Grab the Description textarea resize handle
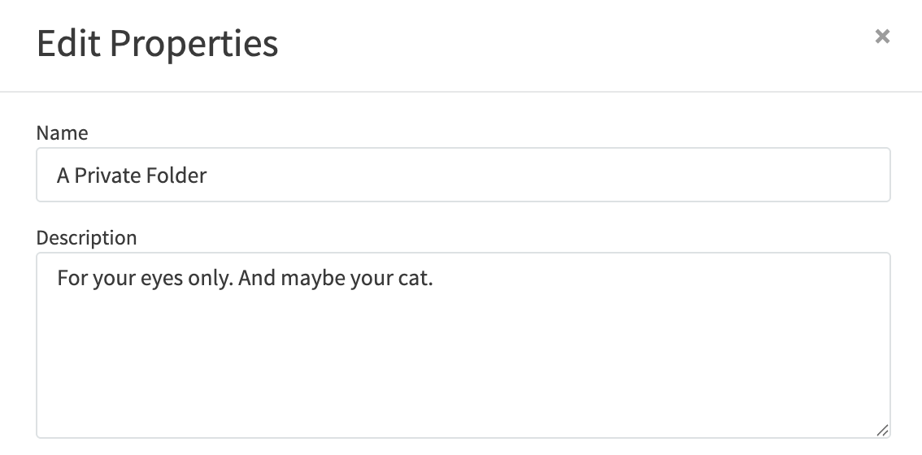The image size is (922, 455). click(x=882, y=431)
